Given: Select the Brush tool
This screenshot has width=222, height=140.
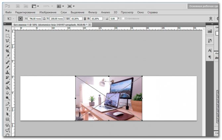Looking at the screenshot, I should pyautogui.click(x=7, y=67).
